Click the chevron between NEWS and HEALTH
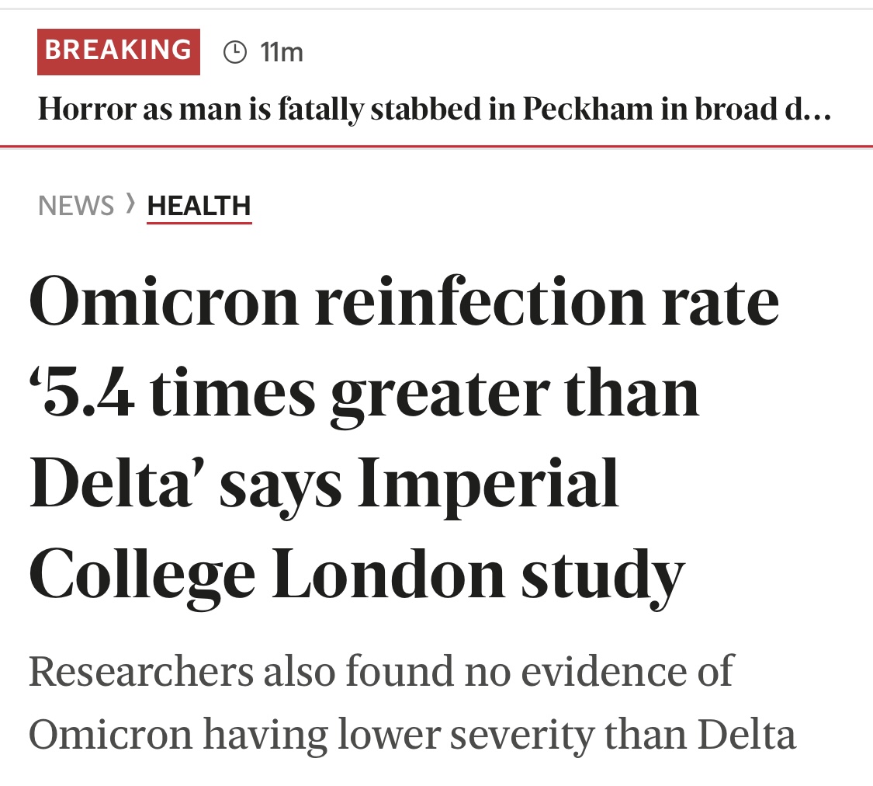The height and width of the screenshot is (786, 873). [130, 203]
